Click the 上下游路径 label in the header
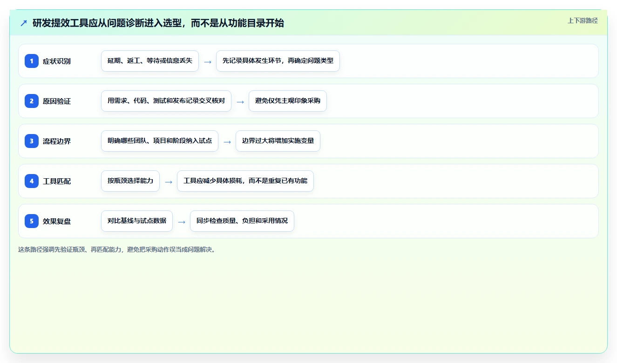The width and height of the screenshot is (617, 363). tap(583, 20)
